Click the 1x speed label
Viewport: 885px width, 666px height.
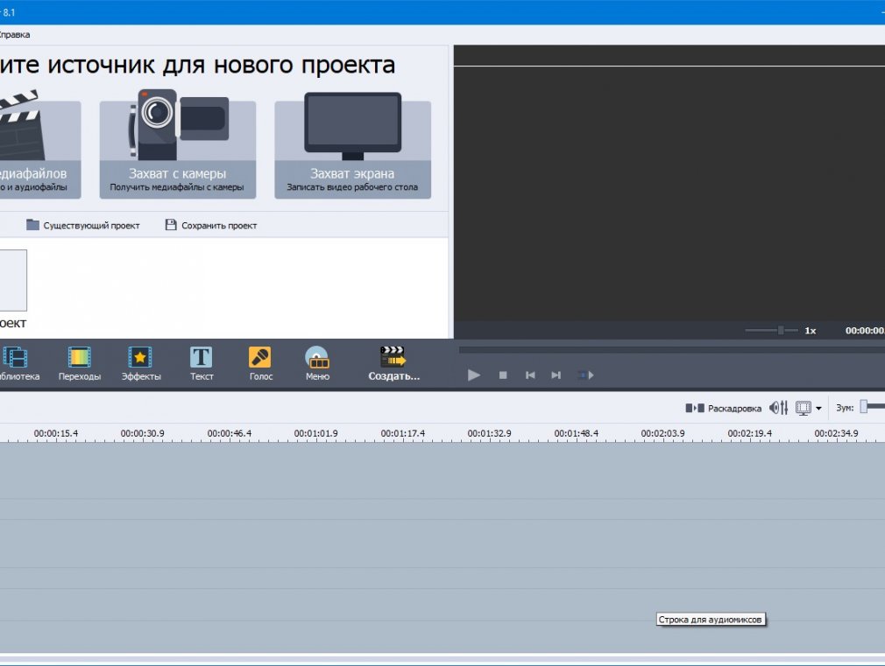click(x=811, y=331)
